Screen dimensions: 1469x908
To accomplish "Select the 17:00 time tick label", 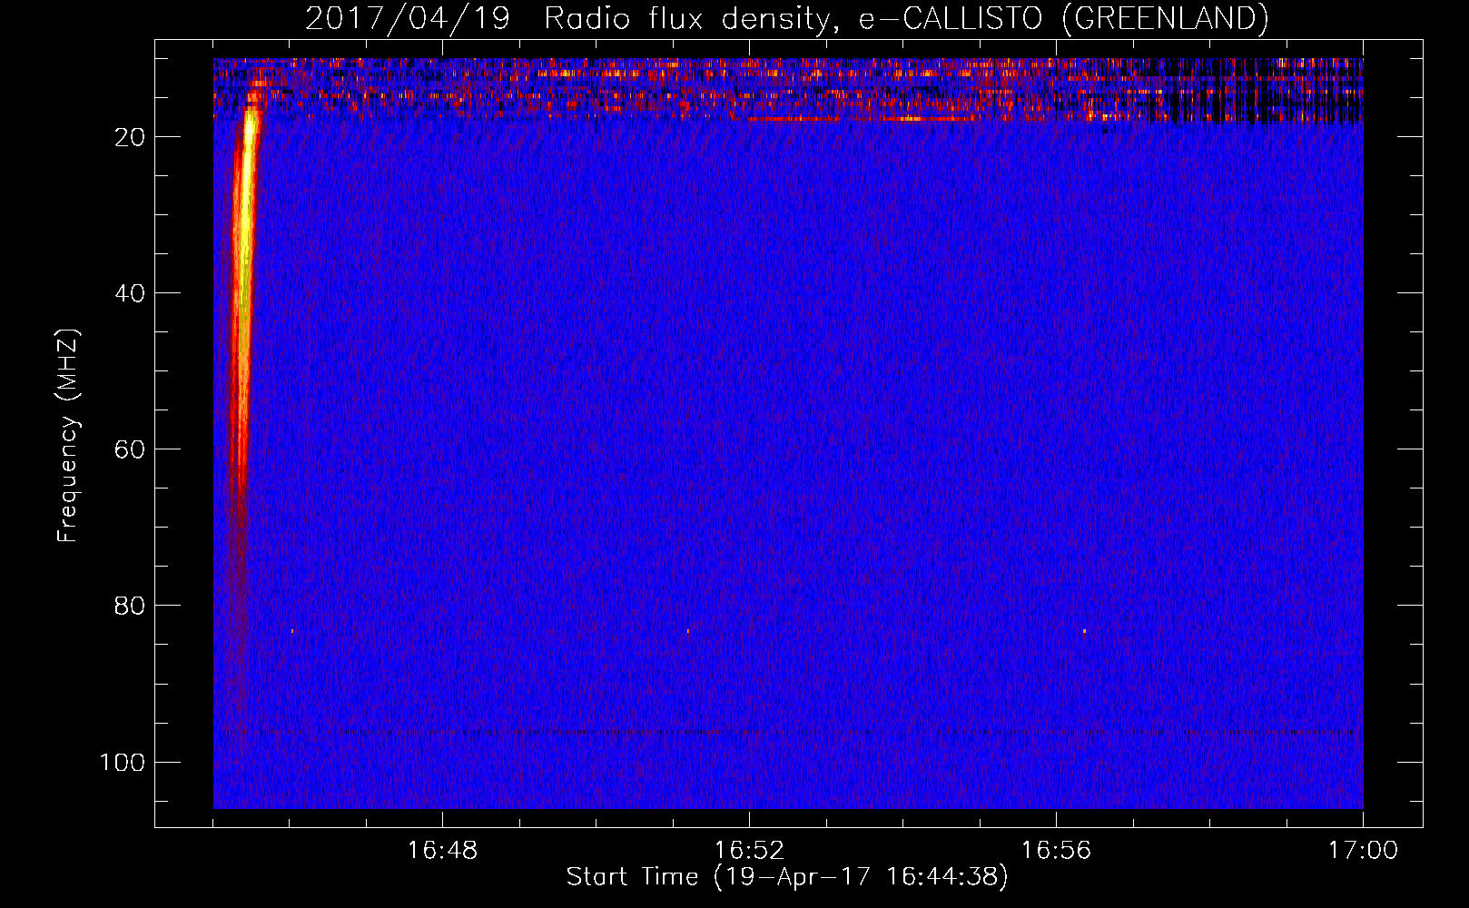I will [x=1363, y=851].
